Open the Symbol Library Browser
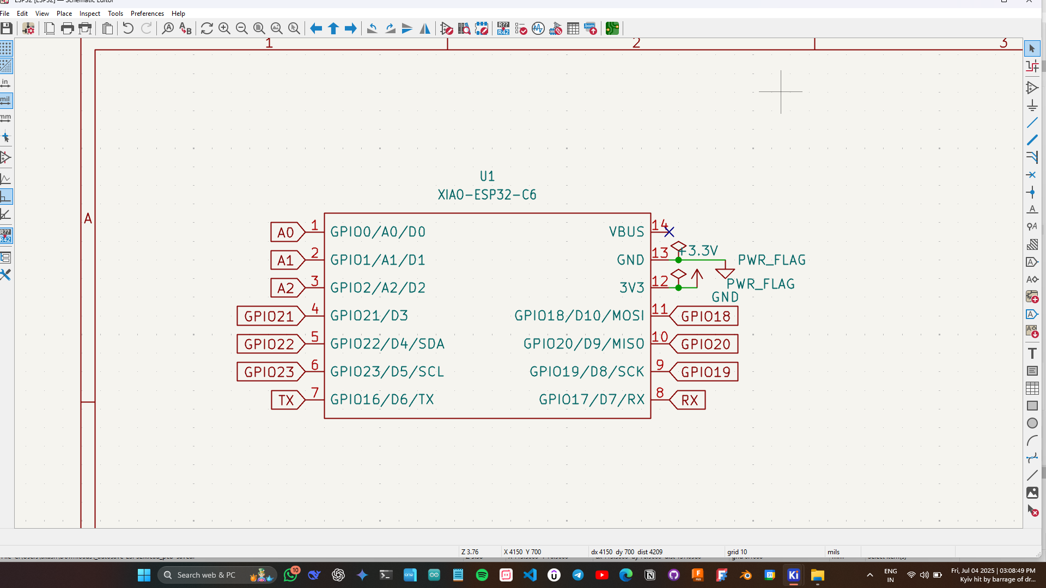Screen dimensions: 1046x588 tap(464, 28)
